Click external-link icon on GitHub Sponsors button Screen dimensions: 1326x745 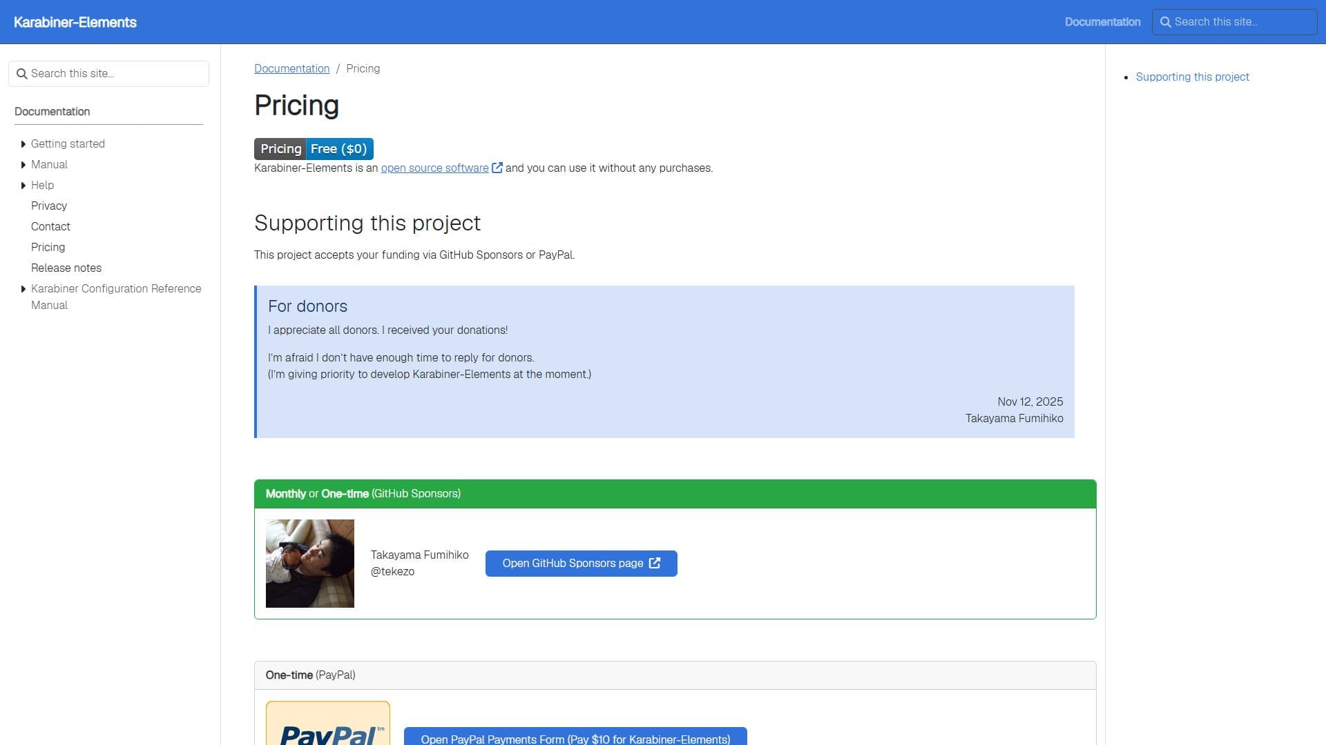(x=655, y=563)
